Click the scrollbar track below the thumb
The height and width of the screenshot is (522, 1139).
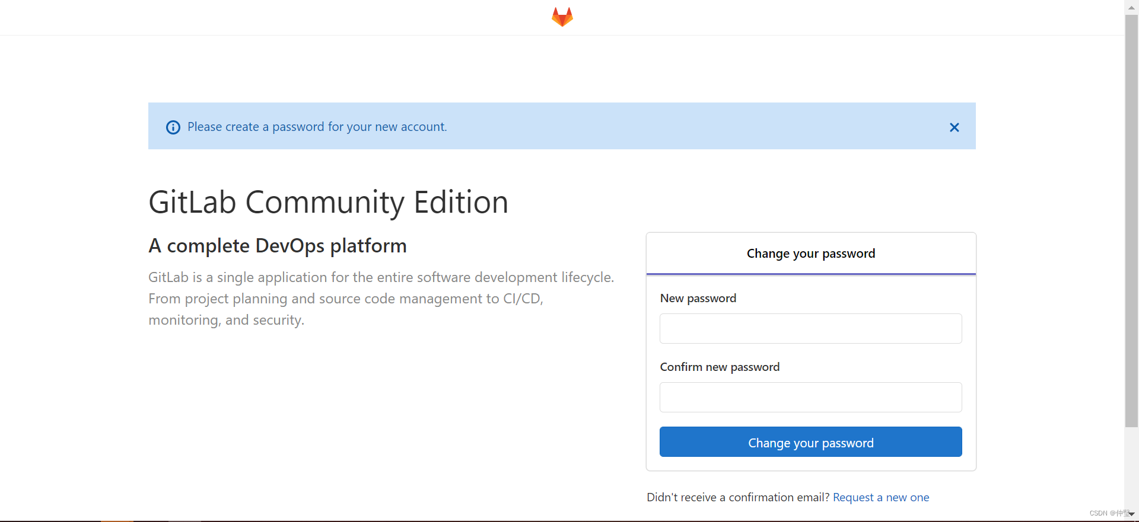click(1131, 467)
